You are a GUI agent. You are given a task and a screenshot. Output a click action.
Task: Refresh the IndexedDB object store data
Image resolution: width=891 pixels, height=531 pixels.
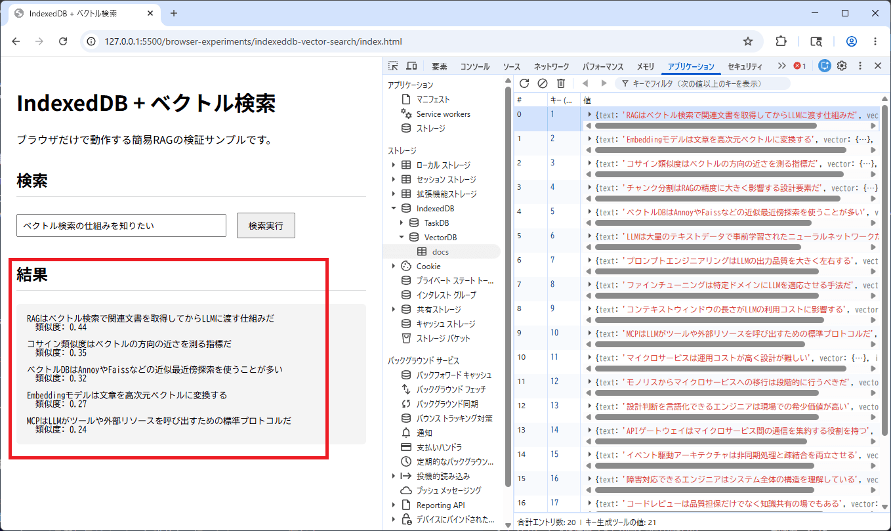(x=524, y=83)
